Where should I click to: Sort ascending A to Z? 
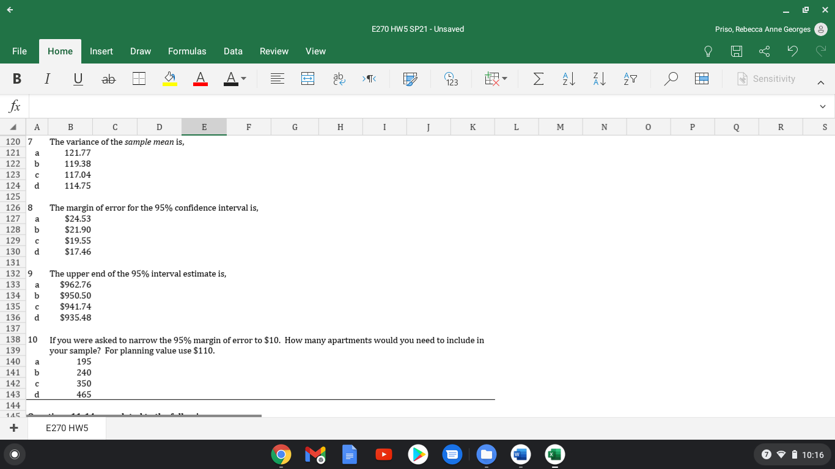tap(568, 79)
